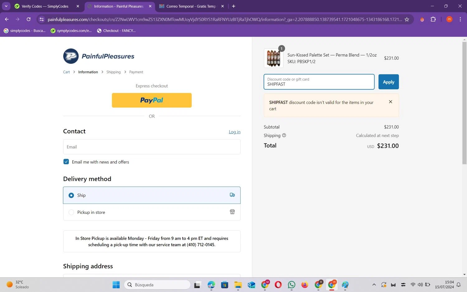Open the flame extension icon
The width and height of the screenshot is (467, 292).
pyautogui.click(x=422, y=19)
